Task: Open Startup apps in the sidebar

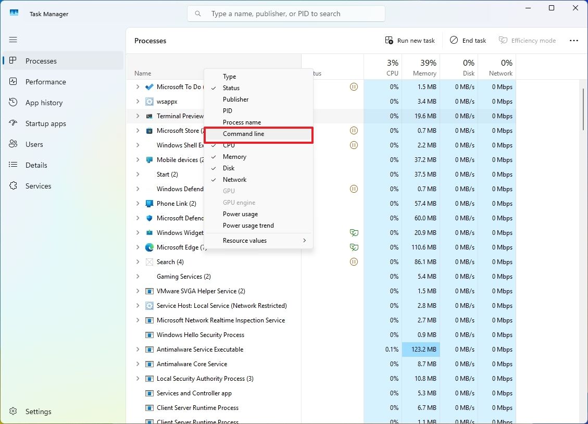Action: pyautogui.click(x=47, y=123)
